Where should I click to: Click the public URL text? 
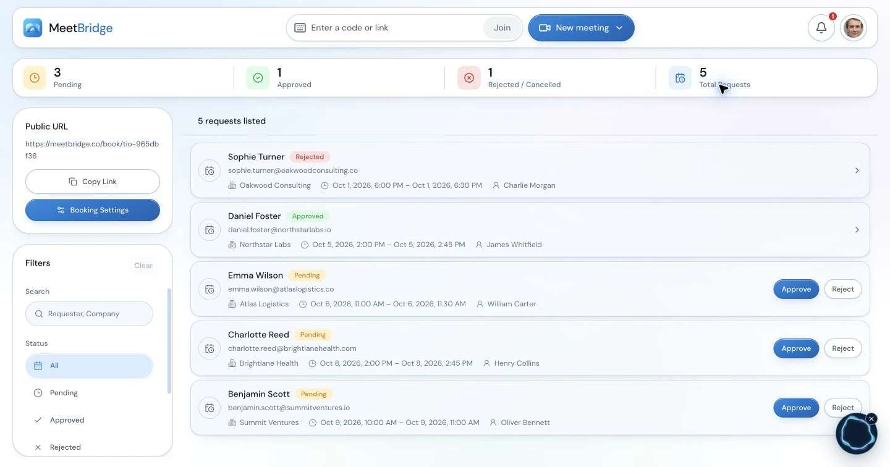92,150
